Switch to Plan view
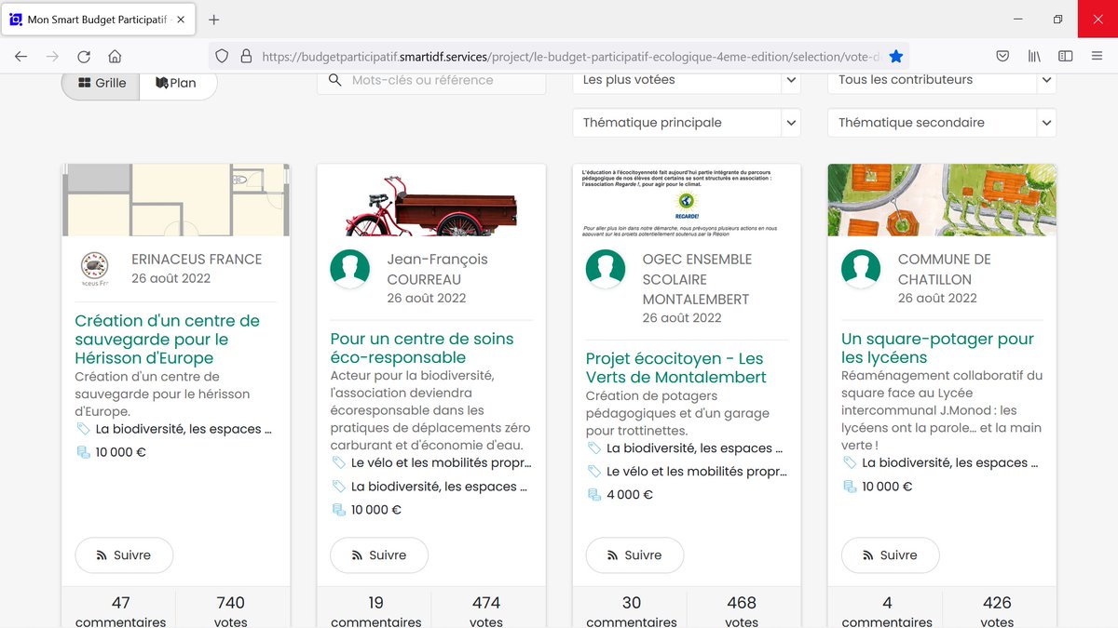 tap(177, 82)
